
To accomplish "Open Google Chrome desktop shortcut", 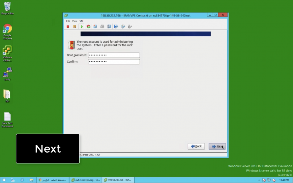I will point(7,30).
